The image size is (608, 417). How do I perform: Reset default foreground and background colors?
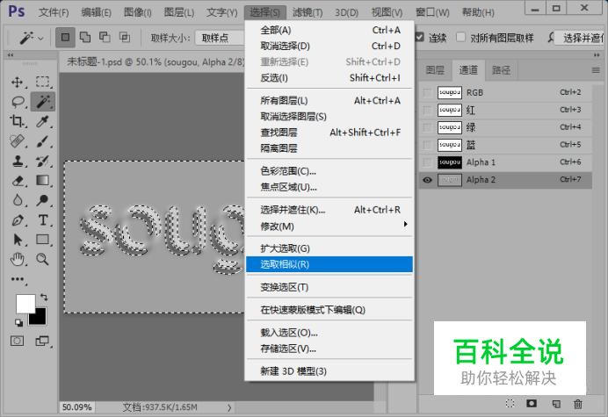[x=18, y=322]
